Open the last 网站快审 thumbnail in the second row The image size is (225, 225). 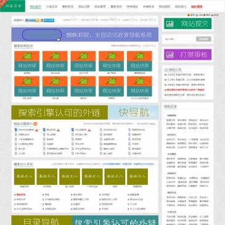(139, 86)
